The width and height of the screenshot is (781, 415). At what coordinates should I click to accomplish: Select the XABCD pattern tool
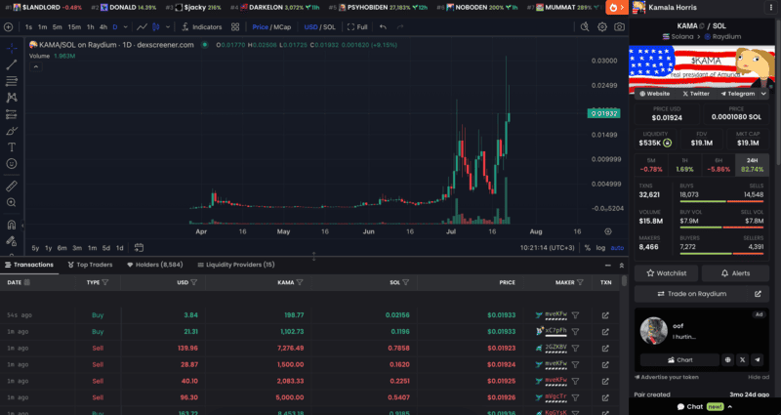[12, 98]
